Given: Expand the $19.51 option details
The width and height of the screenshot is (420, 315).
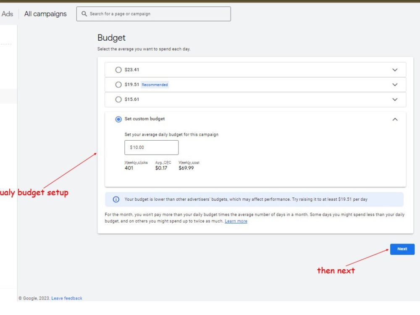Looking at the screenshot, I should click(x=395, y=85).
